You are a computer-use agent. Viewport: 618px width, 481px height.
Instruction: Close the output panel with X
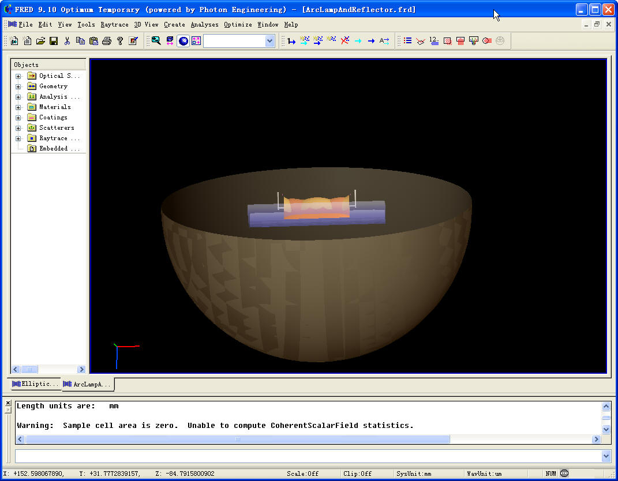(8, 403)
